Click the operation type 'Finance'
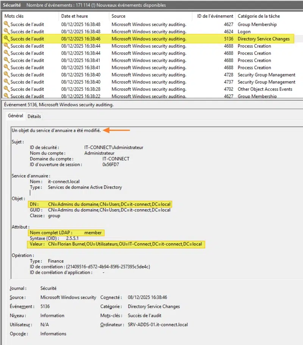The image size is (303, 345). pyautogui.click(x=56, y=261)
